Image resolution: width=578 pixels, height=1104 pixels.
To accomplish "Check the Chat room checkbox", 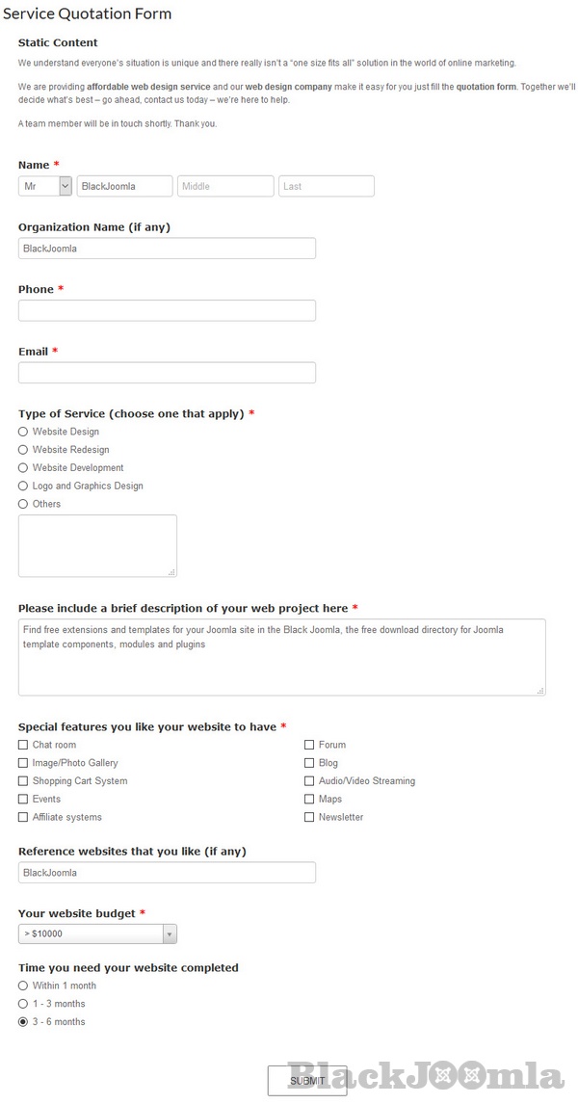I will click(x=23, y=745).
